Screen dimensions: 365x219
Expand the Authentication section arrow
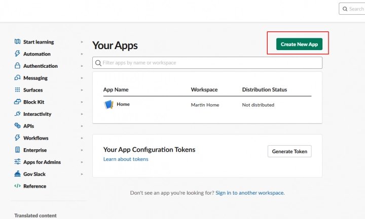(82, 66)
